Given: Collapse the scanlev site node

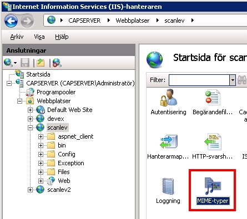Looking at the screenshot, I should pos(30,128).
